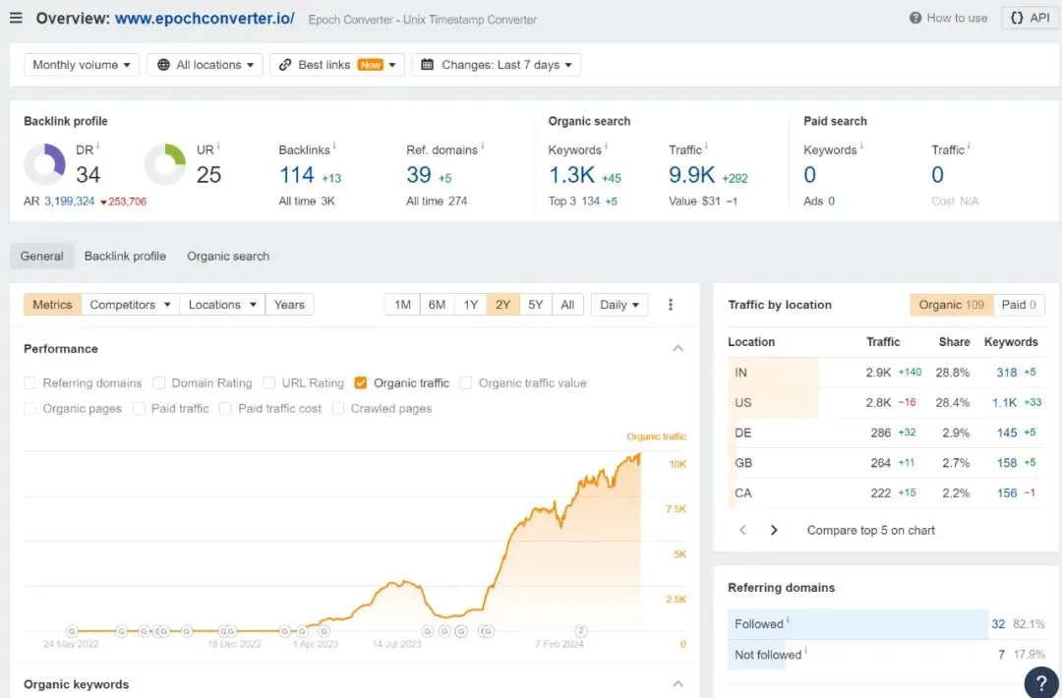
Task: Click the DR donut chart
Action: [x=44, y=164]
